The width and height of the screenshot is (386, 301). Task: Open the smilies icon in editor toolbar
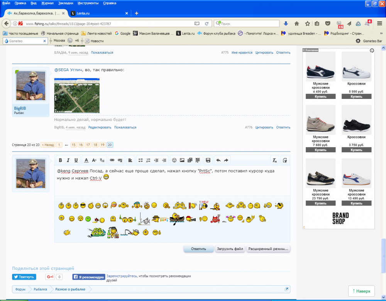pos(174,160)
